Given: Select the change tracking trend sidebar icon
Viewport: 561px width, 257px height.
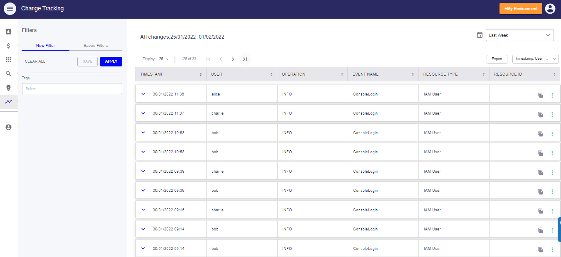Looking at the screenshot, I should [x=8, y=102].
